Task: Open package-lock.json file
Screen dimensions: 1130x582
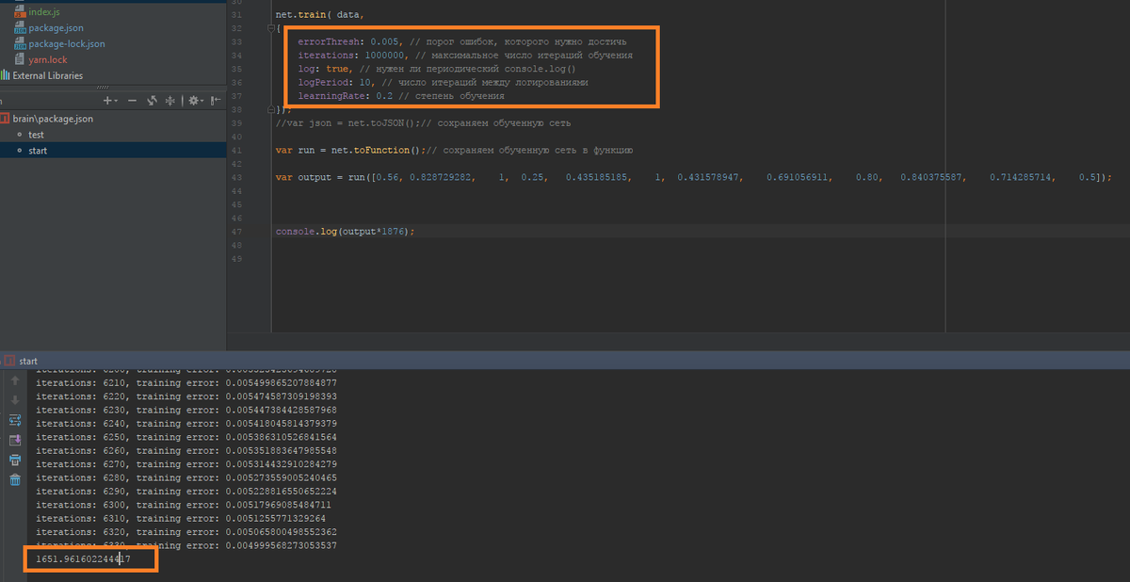Action: [x=67, y=43]
